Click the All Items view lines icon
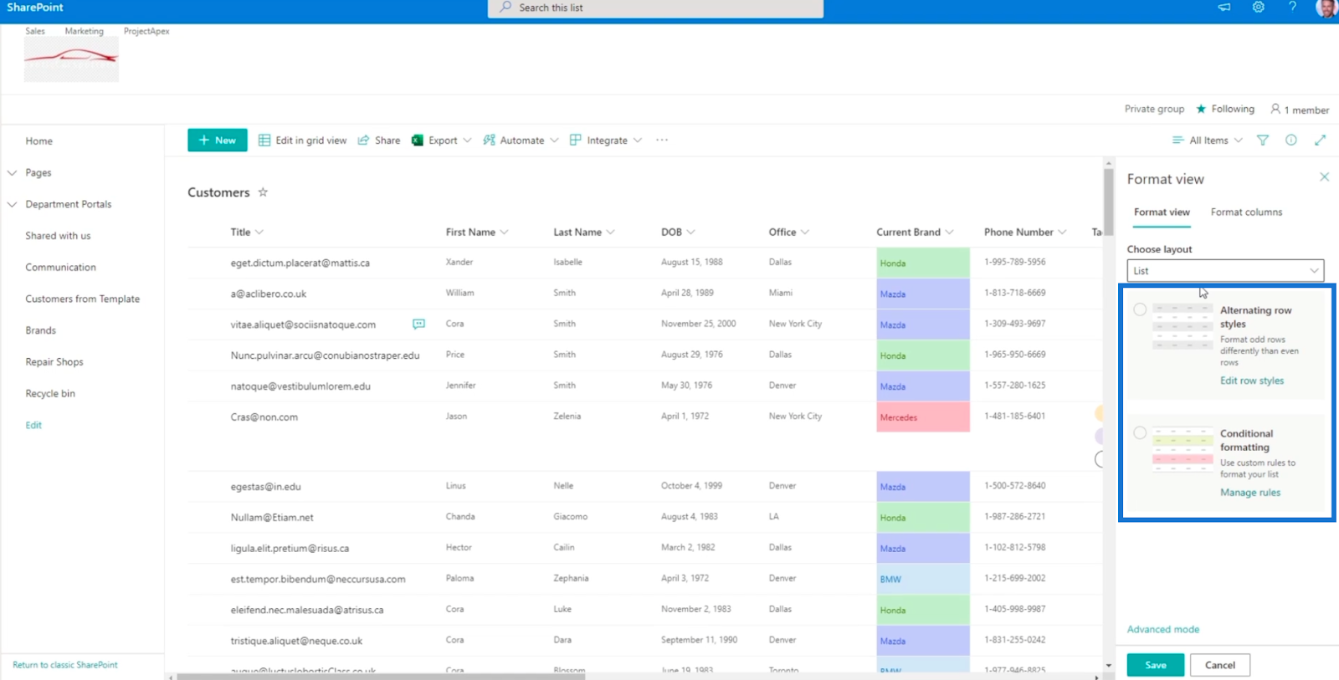 [x=1177, y=141]
